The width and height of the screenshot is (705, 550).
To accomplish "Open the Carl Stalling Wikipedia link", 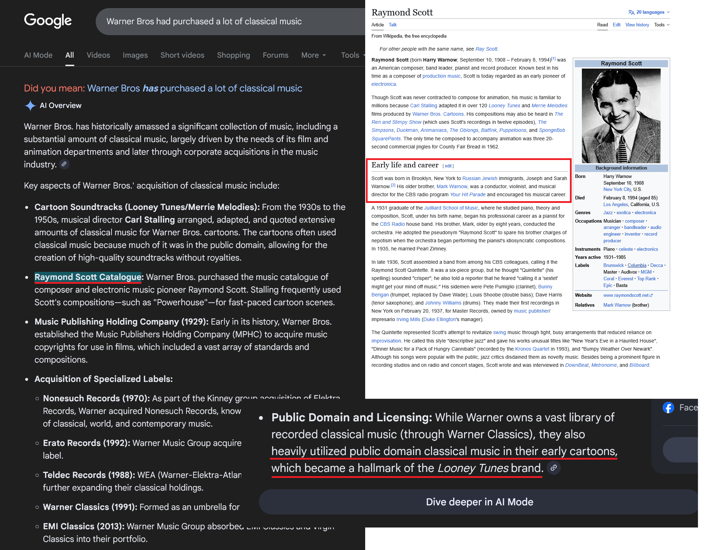I will tap(424, 105).
